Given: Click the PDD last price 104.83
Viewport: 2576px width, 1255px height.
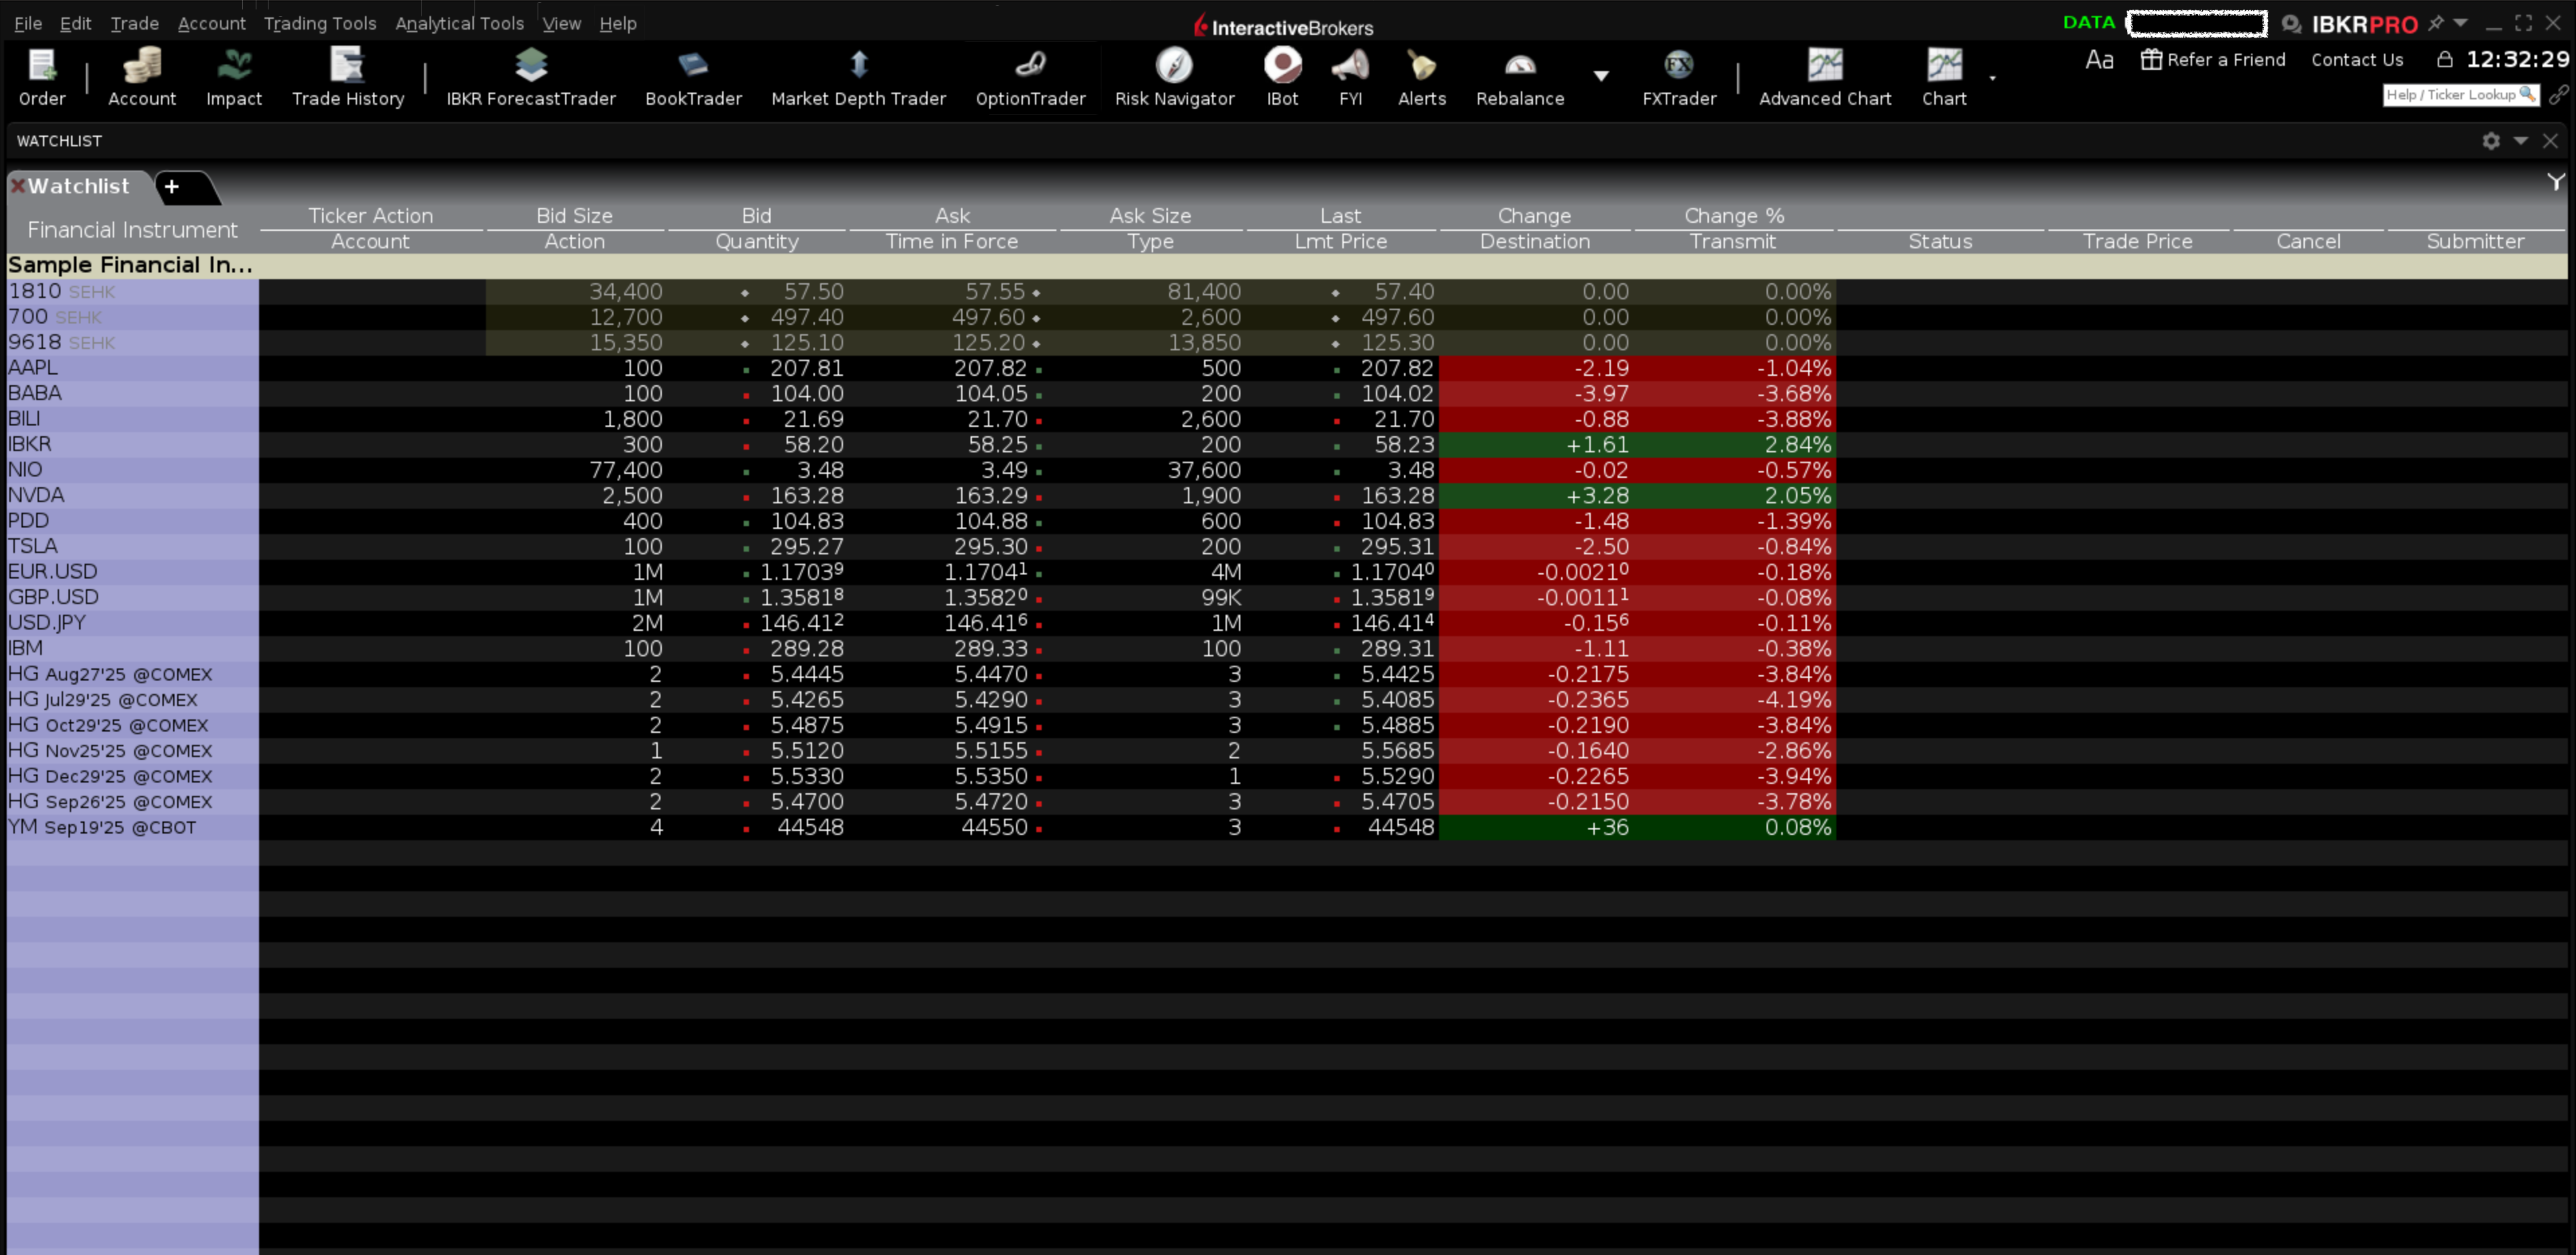Looking at the screenshot, I should pyautogui.click(x=1397, y=521).
